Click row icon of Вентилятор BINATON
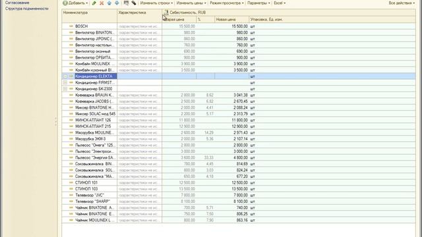 pyautogui.click(x=71, y=32)
